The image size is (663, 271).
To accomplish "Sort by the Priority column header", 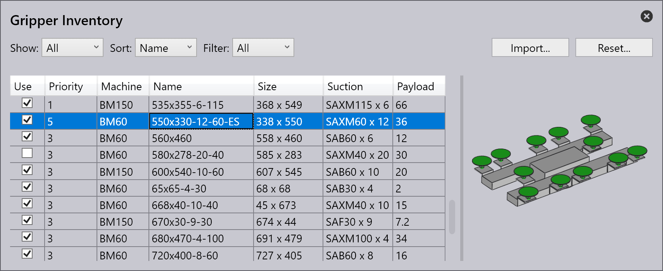I will [71, 86].
